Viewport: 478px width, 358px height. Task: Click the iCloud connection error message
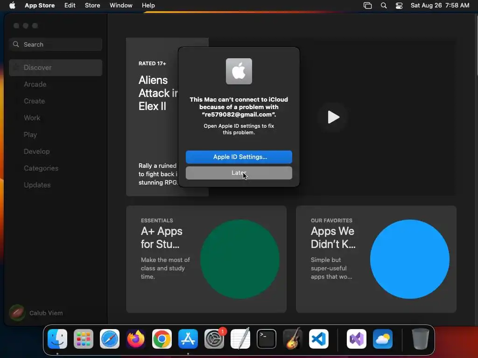239,107
